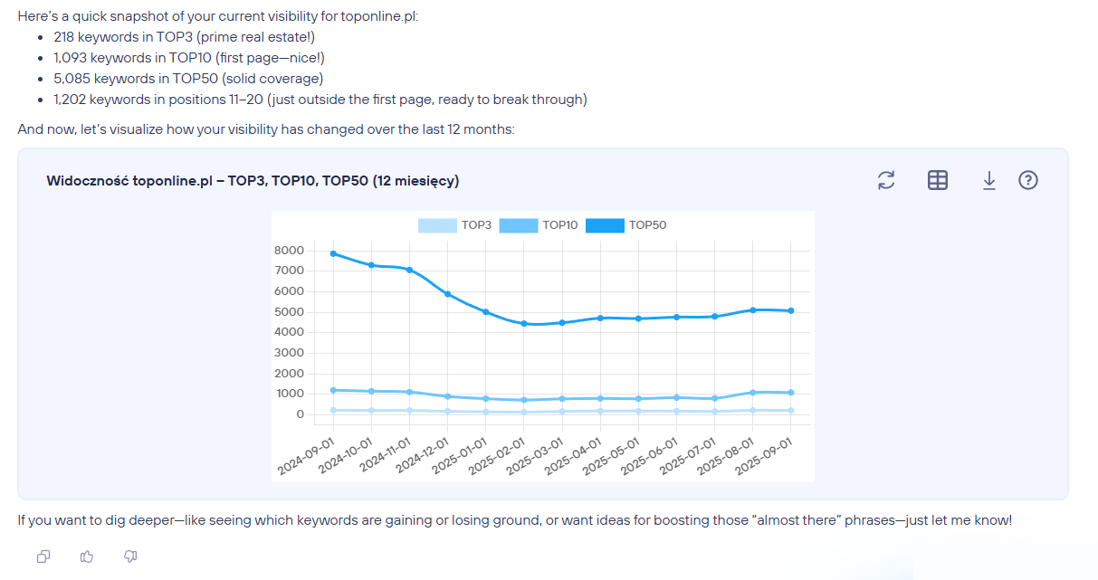Select TOP50 data point for 2024-09-01
Image resolution: width=1098 pixels, height=580 pixels.
334,253
